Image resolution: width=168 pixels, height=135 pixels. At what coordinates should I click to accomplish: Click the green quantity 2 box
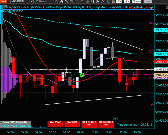pos(82,75)
